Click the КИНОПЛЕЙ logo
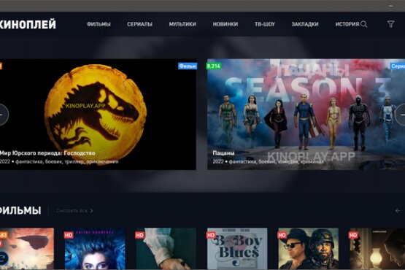The height and width of the screenshot is (270, 405). point(28,24)
